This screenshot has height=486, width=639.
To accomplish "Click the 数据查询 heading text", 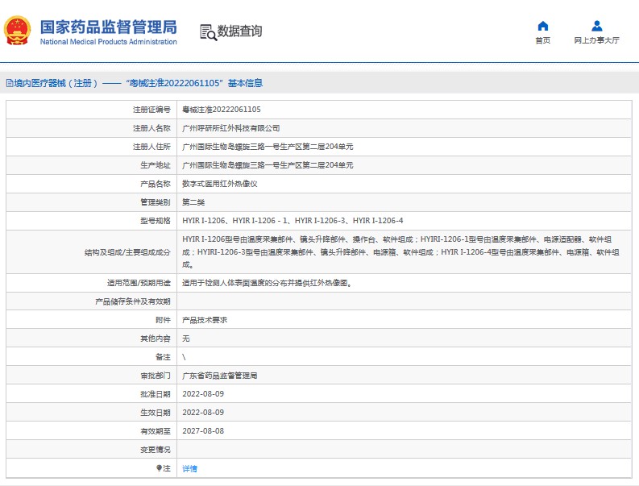I will click(239, 31).
